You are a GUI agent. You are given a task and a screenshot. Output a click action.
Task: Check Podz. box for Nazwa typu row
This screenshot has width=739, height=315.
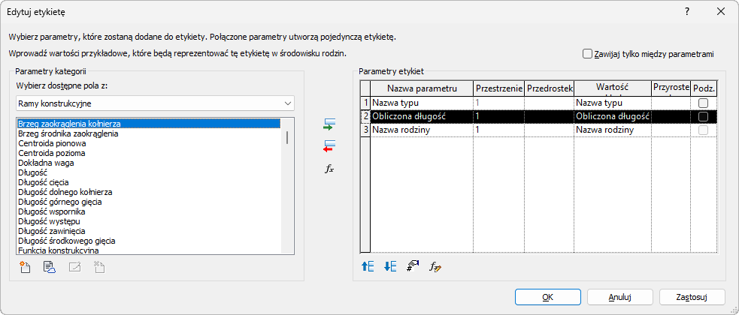pyautogui.click(x=703, y=103)
